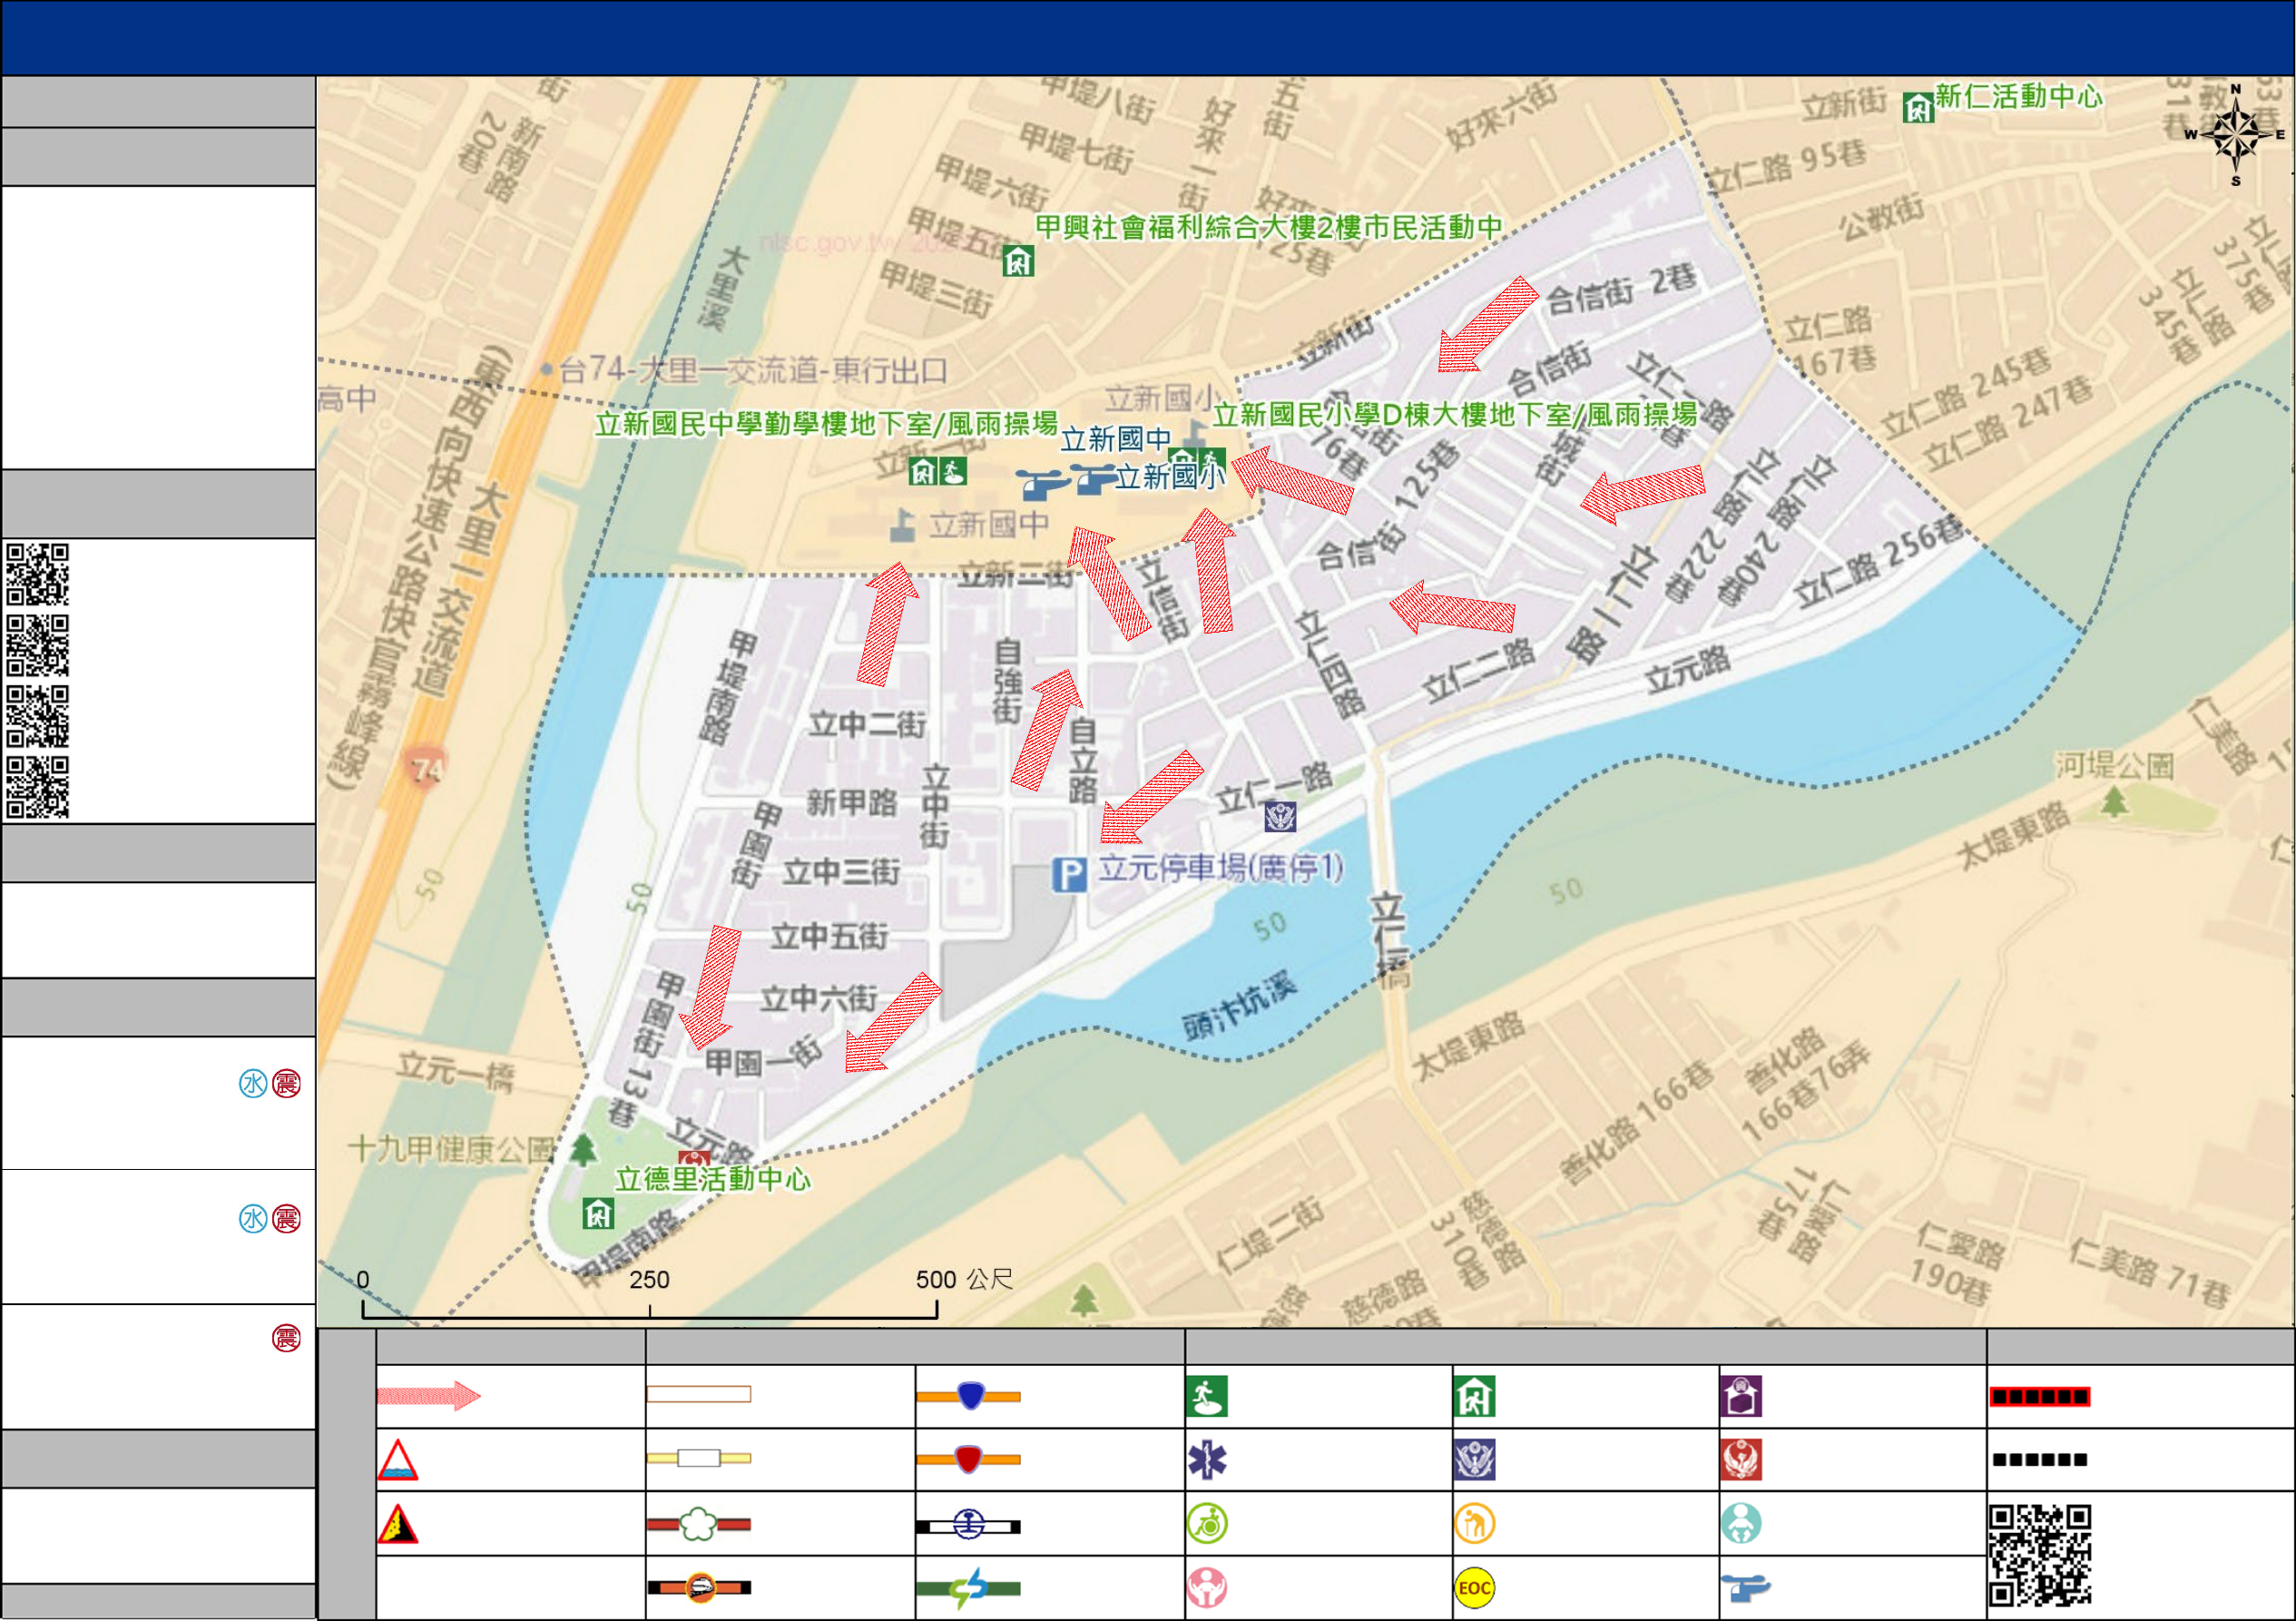Screen dimensions: 2296x1621
Task: Click the 立新國民小學D棟大樓地下室/風雨操場 label
Action: 1455,414
